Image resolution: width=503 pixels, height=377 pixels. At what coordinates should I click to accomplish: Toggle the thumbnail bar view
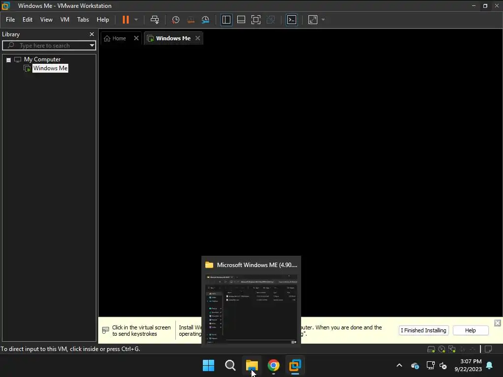click(241, 20)
